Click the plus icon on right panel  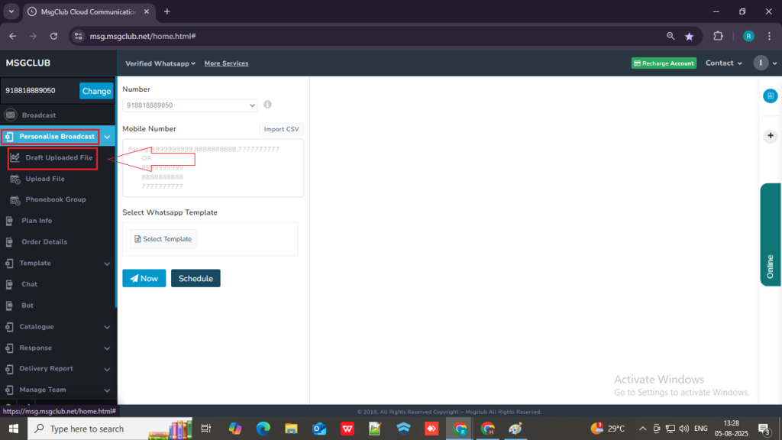tap(770, 135)
